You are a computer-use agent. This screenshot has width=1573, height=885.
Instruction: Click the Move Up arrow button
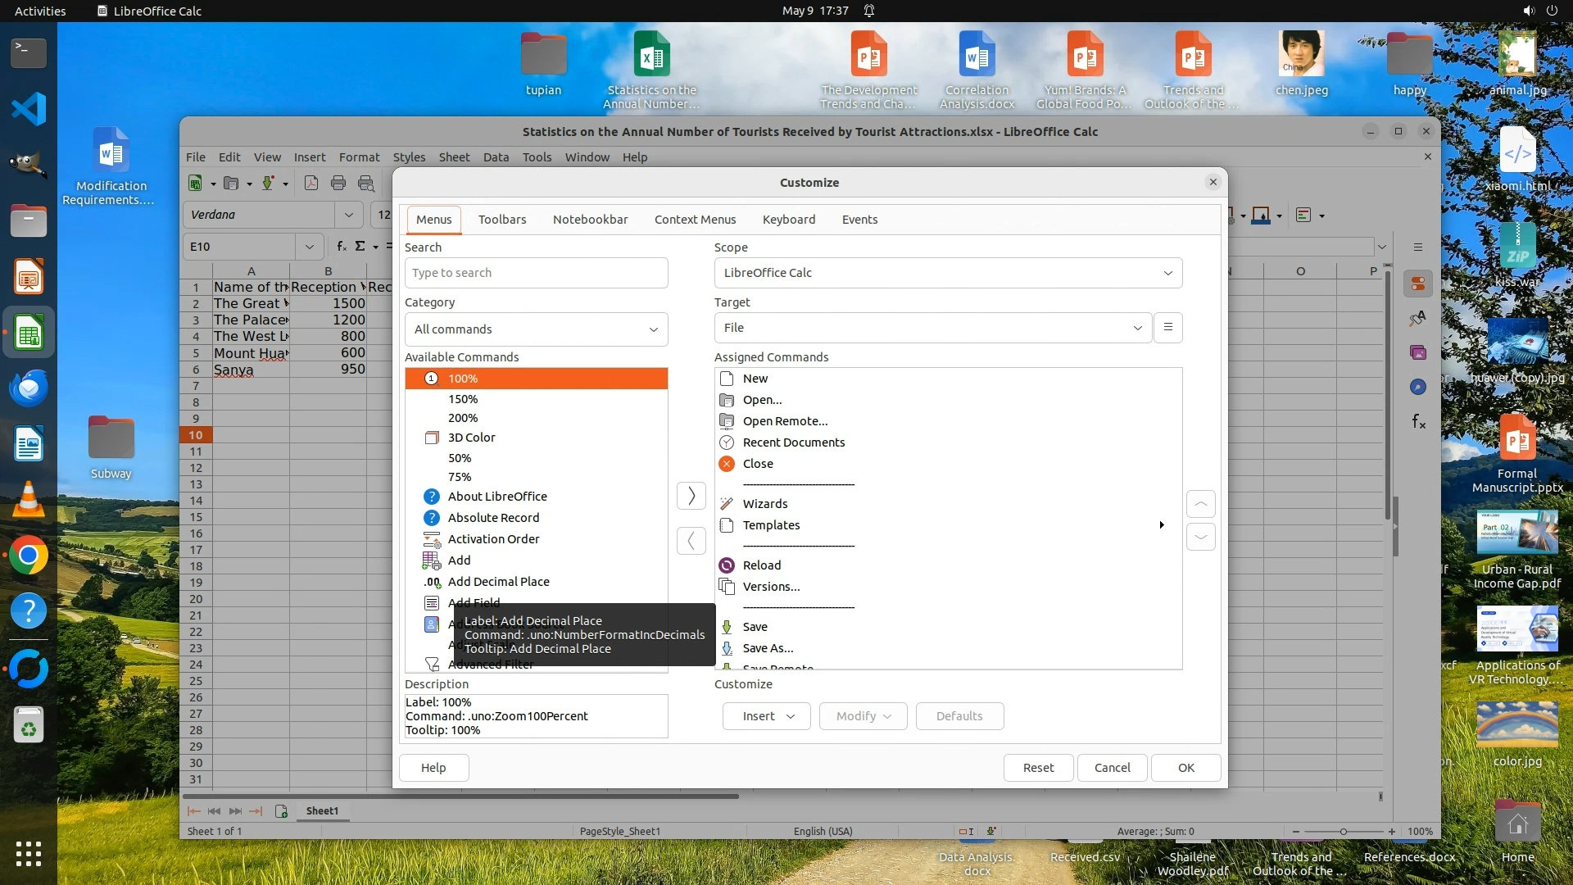[1200, 504]
